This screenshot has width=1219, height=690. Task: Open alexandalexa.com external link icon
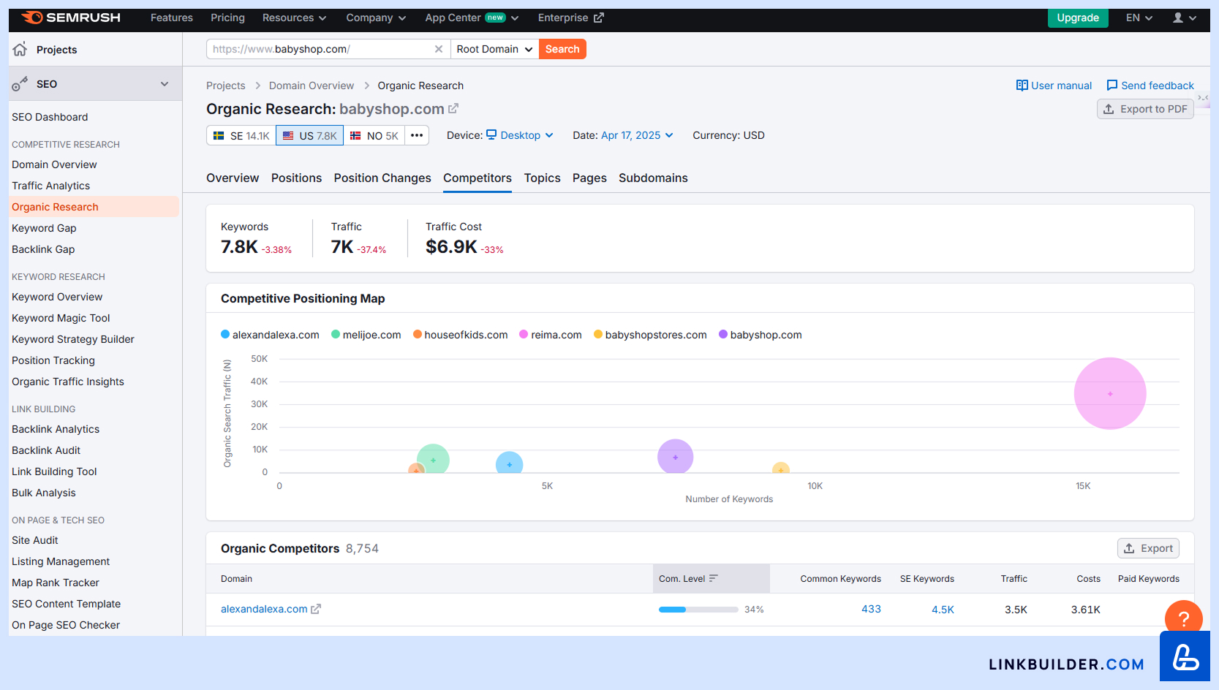click(x=316, y=609)
